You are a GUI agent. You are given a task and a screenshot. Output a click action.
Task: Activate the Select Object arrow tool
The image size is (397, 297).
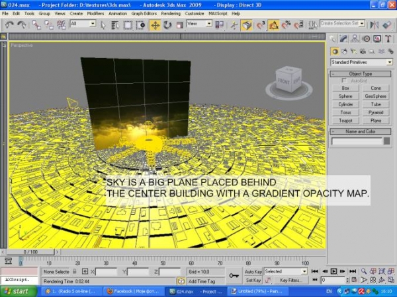point(103,25)
